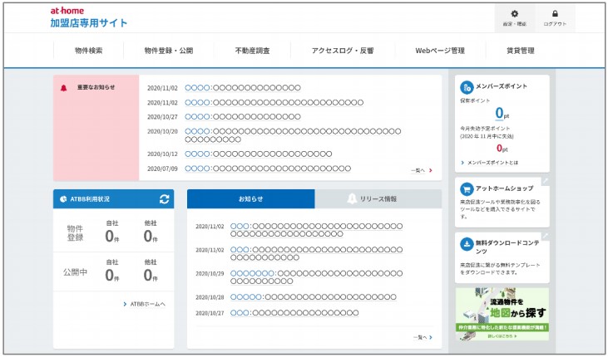Open the second 2020/11/02 important notice
Viewport: 608px width, 357px height.
274,103
